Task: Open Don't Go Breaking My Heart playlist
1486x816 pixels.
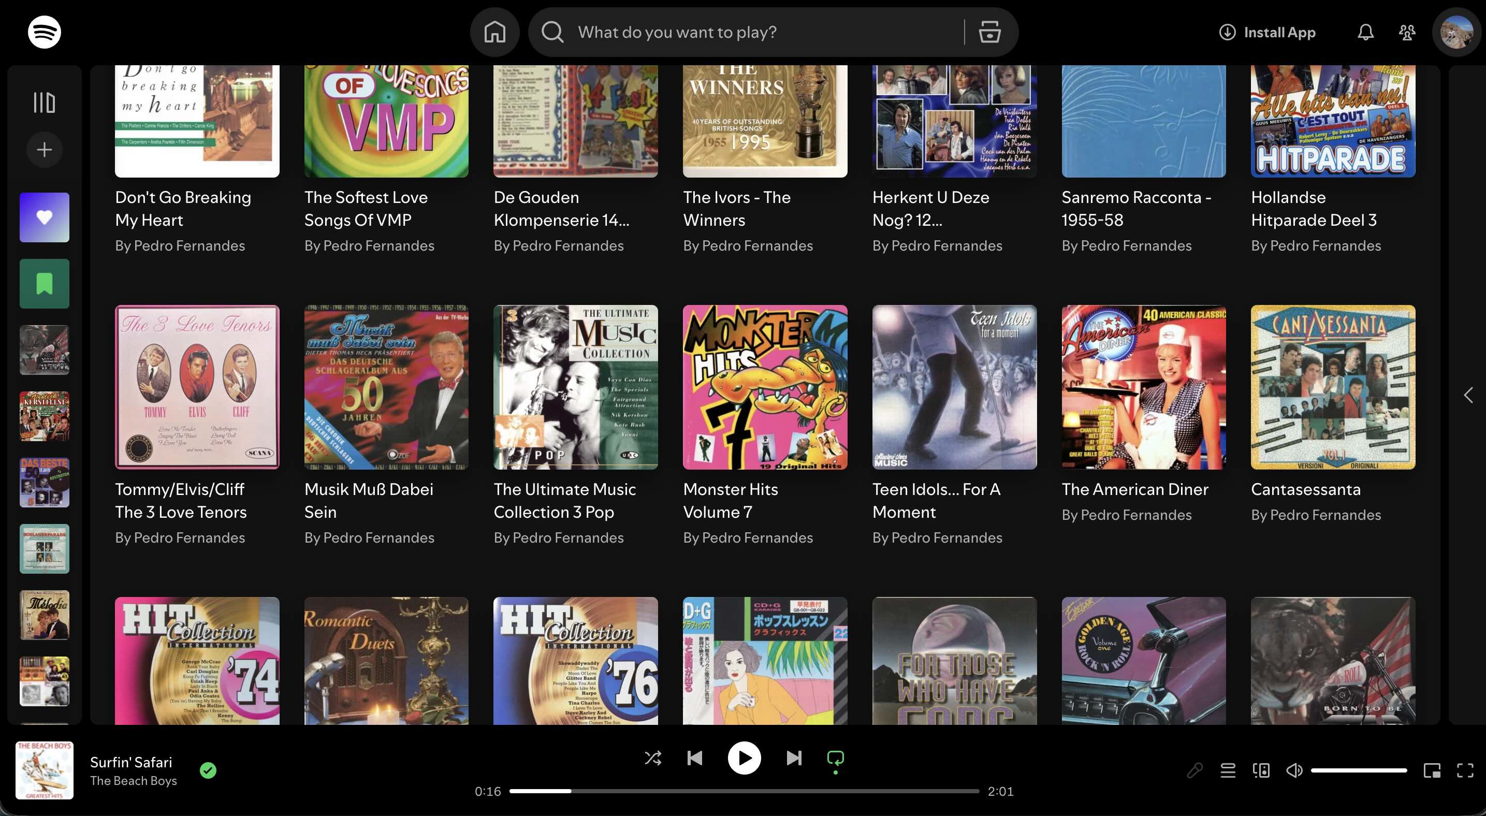Action: pos(197,121)
